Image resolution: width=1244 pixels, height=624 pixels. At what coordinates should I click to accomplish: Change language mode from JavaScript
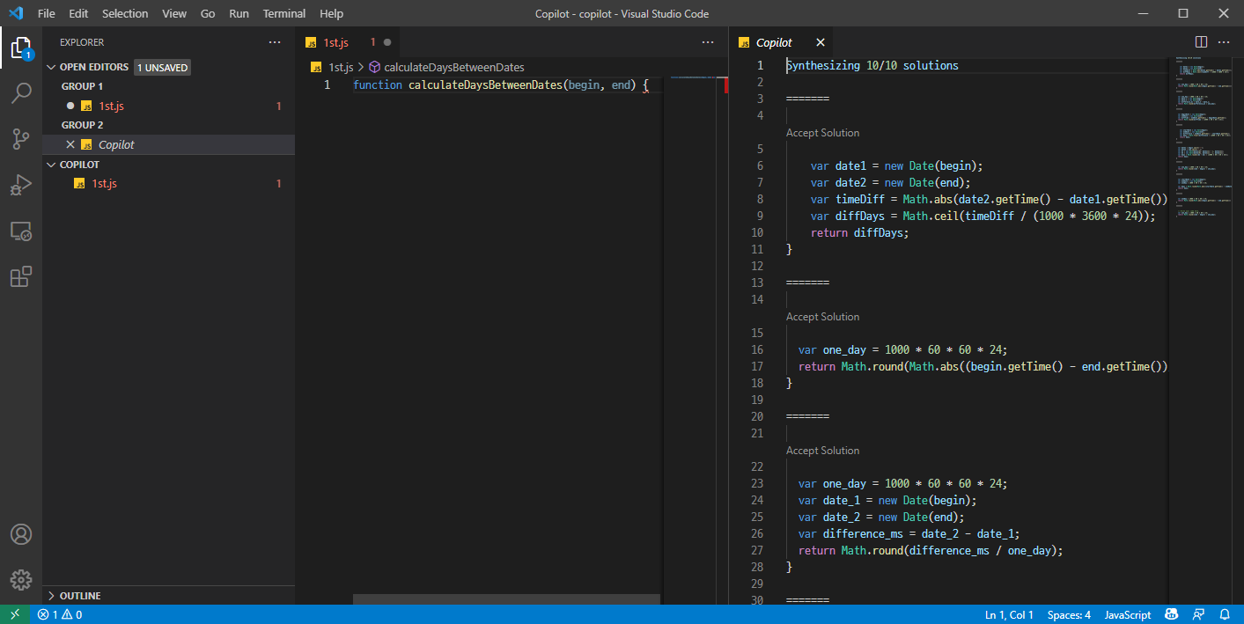(x=1128, y=614)
